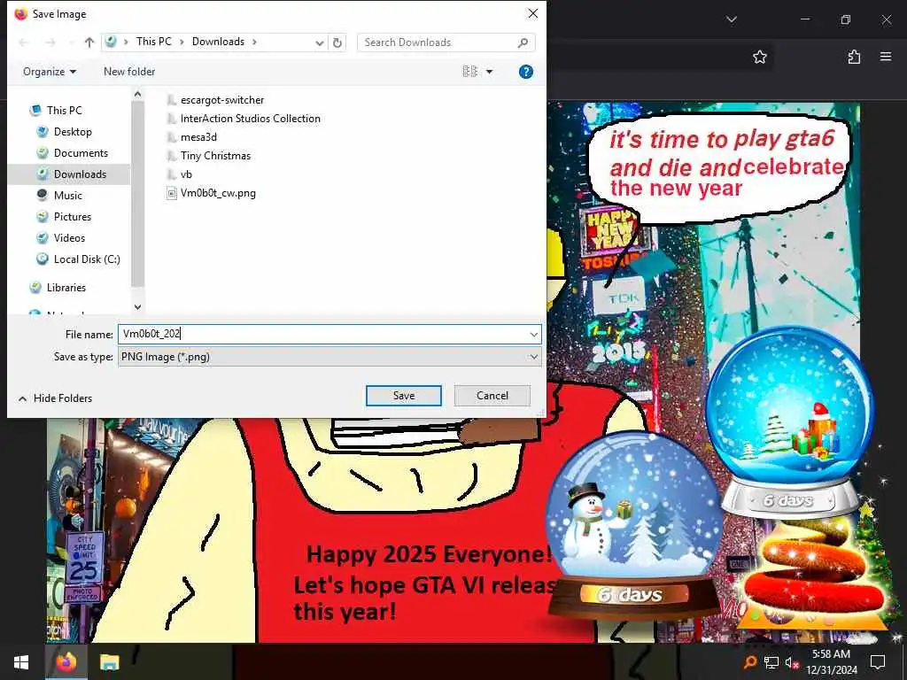Select Downloads in the address path
Image resolution: width=907 pixels, height=680 pixels.
click(x=218, y=42)
